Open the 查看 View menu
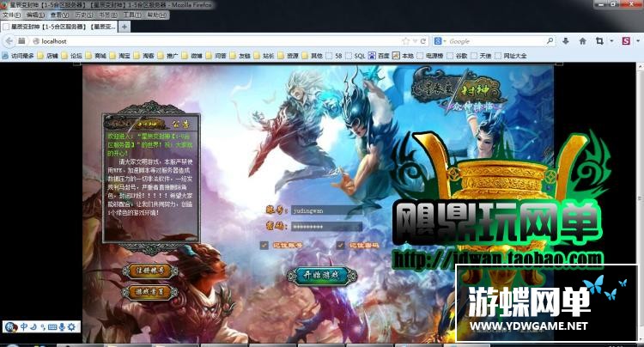 click(59, 15)
